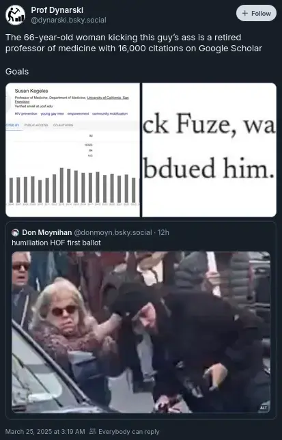Image resolution: width=282 pixels, height=440 pixels.
Task: Click the Follow button
Action: (x=256, y=13)
